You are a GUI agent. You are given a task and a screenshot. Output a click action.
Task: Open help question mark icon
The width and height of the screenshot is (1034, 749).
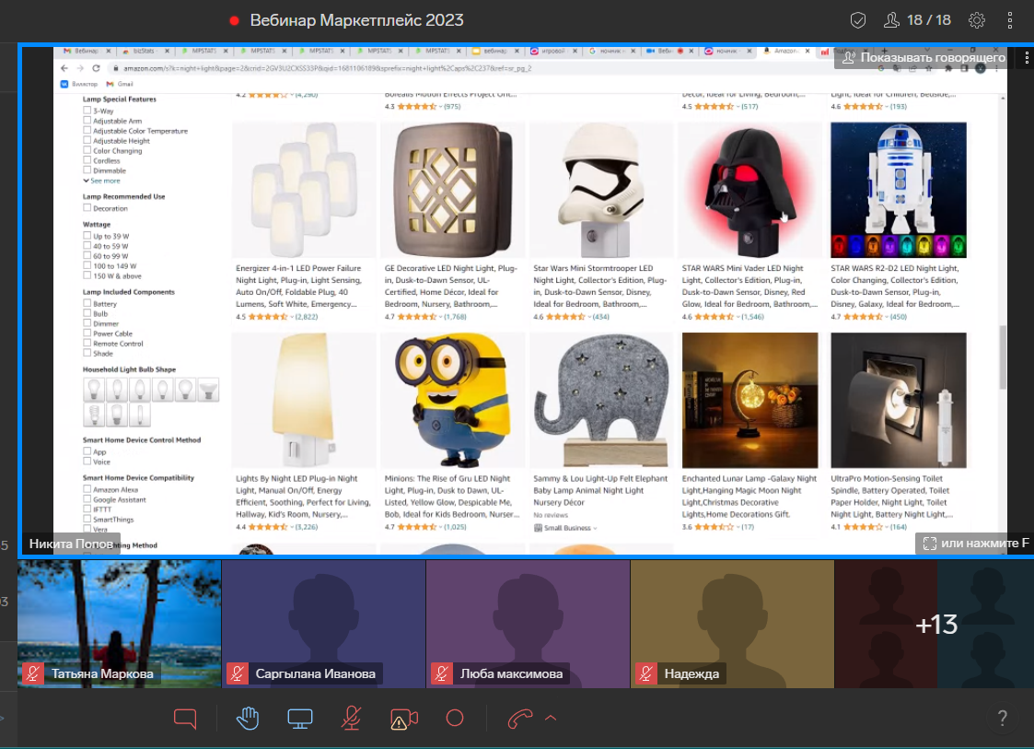click(1003, 718)
